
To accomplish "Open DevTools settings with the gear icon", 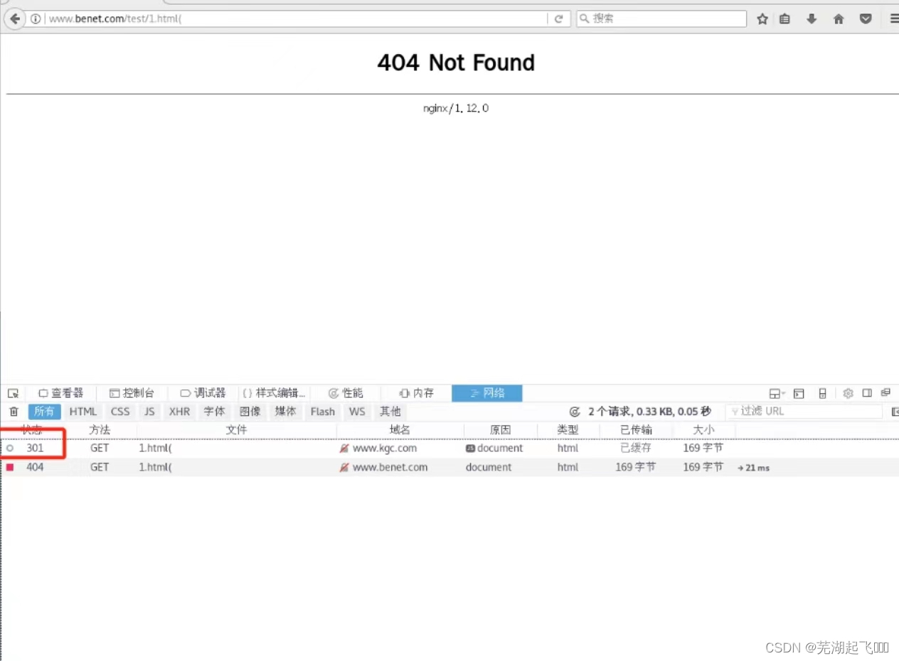I will point(848,393).
